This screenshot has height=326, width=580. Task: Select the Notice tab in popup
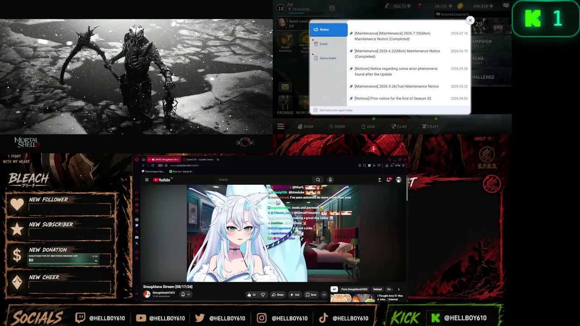tap(329, 29)
